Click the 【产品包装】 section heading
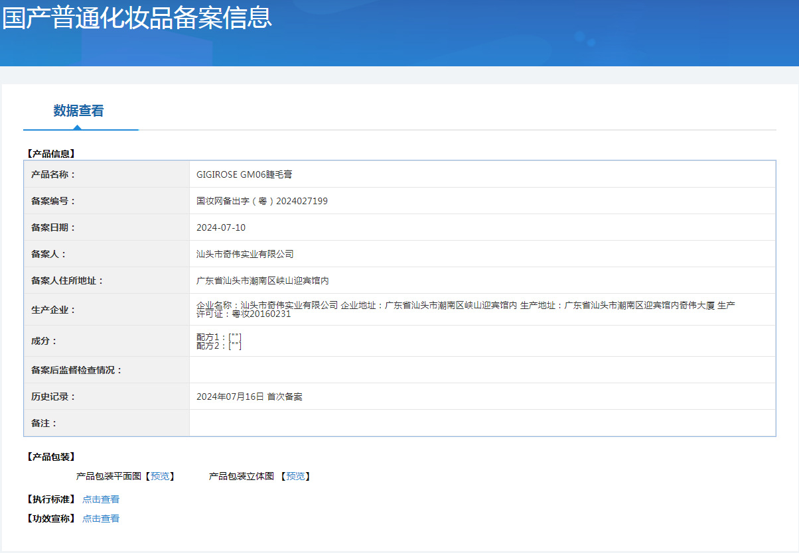Screen dimensions: 799x553 pyautogui.click(x=50, y=457)
